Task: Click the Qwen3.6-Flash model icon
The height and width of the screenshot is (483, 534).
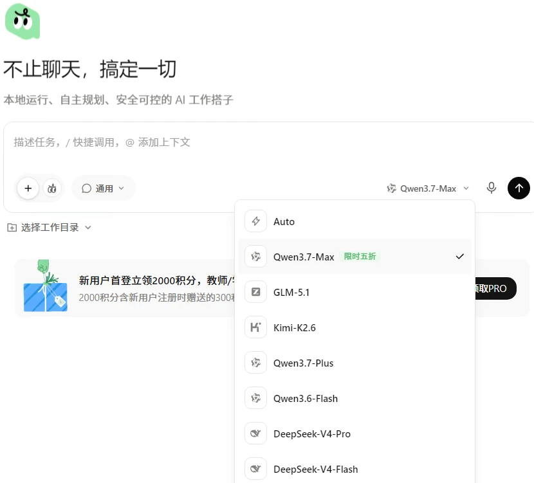Action: click(256, 398)
